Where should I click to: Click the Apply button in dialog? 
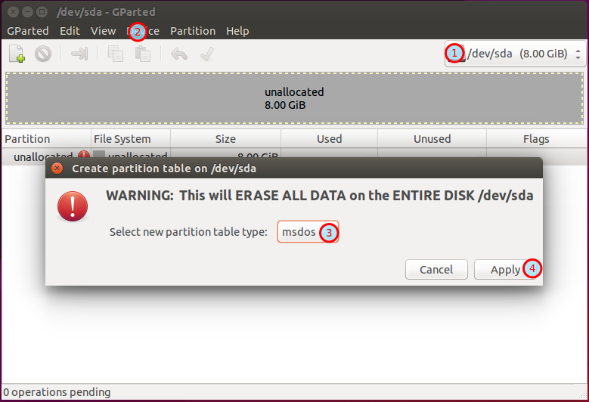point(505,270)
